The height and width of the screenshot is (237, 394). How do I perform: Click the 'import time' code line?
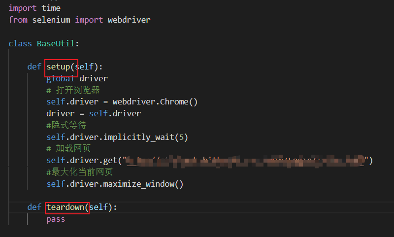point(34,8)
